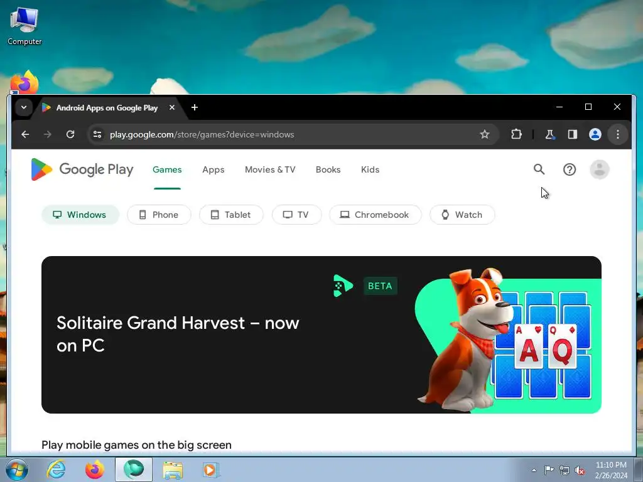Open a new browser tab
The image size is (643, 482).
tap(195, 107)
